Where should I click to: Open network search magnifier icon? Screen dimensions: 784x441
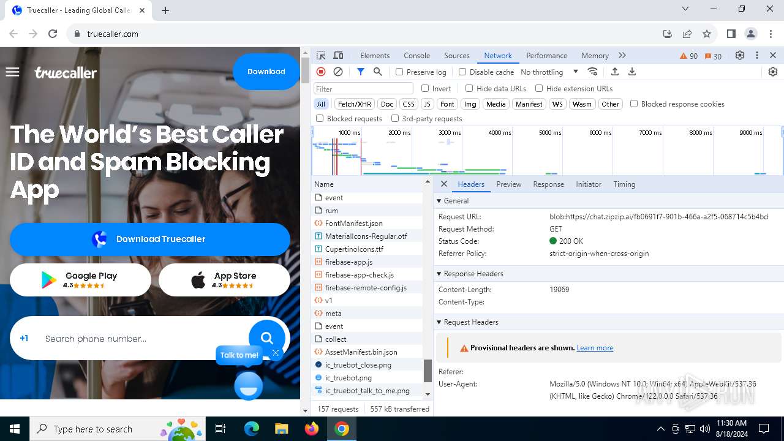tap(378, 72)
